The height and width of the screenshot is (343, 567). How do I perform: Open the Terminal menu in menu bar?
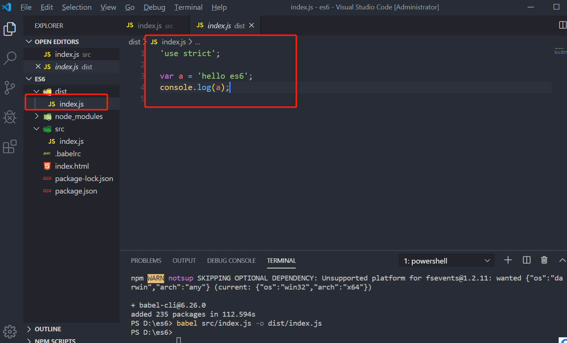pyautogui.click(x=188, y=7)
